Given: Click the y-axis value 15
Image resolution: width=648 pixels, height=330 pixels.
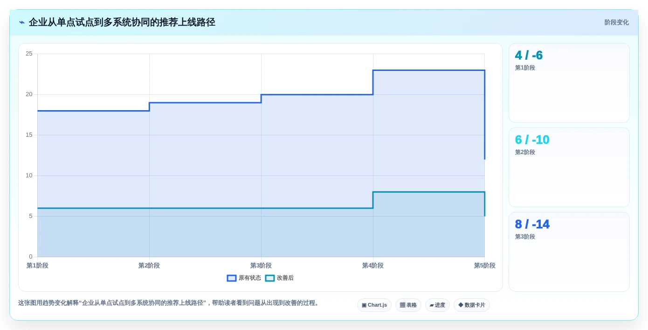Looking at the screenshot, I should [29, 135].
